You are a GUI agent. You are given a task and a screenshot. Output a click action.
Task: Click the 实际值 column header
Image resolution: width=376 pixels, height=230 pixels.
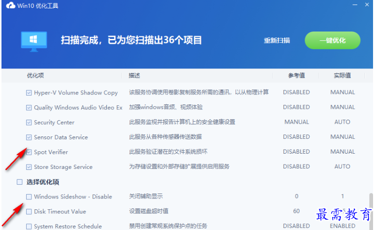[342, 75]
